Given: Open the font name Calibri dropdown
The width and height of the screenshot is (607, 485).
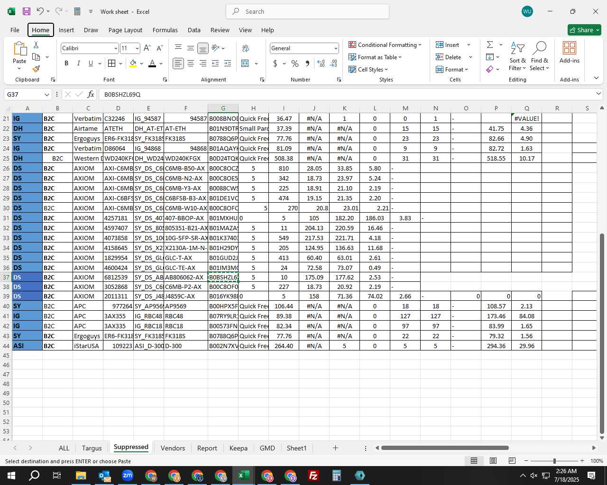Looking at the screenshot, I should coord(115,48).
